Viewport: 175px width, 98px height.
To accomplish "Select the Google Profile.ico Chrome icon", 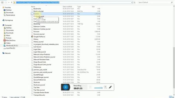I will click(32, 36).
